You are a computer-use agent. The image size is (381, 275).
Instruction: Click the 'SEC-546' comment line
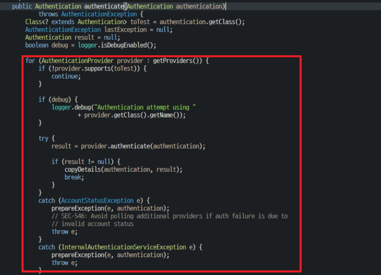pyautogui.click(x=170, y=216)
